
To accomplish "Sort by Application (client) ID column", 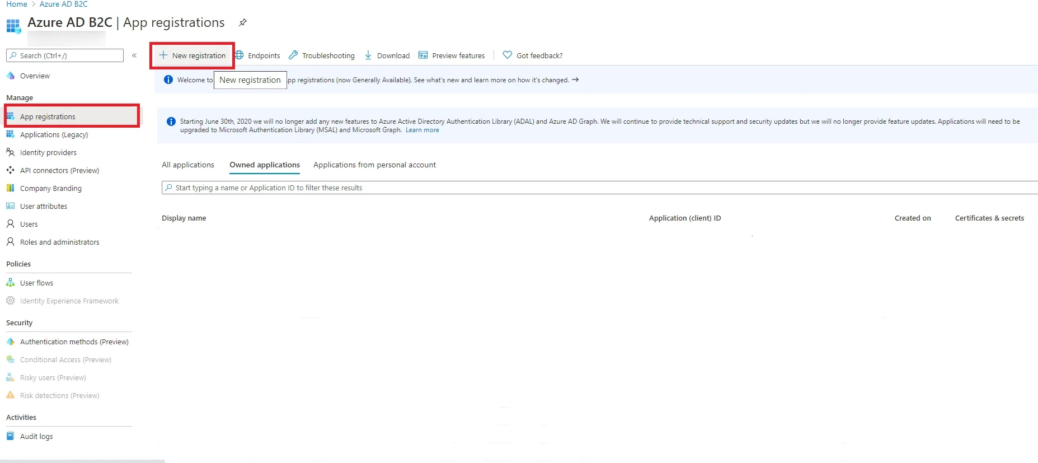I will tap(685, 218).
